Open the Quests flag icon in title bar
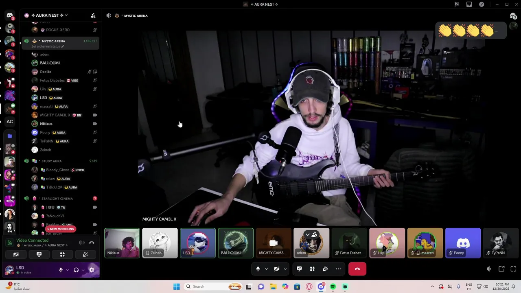This screenshot has width=521, height=293. 457,4
